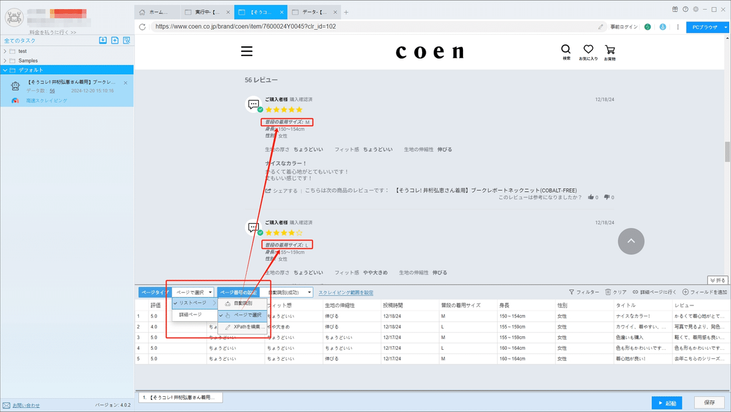Open the settings gear in title bar
Screen dimensions: 731x412
(695, 9)
